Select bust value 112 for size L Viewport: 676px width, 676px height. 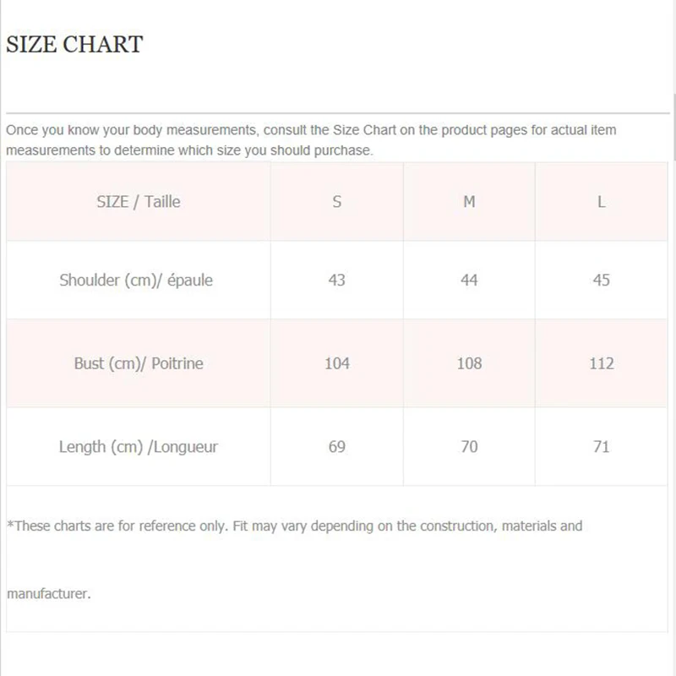pyautogui.click(x=602, y=363)
